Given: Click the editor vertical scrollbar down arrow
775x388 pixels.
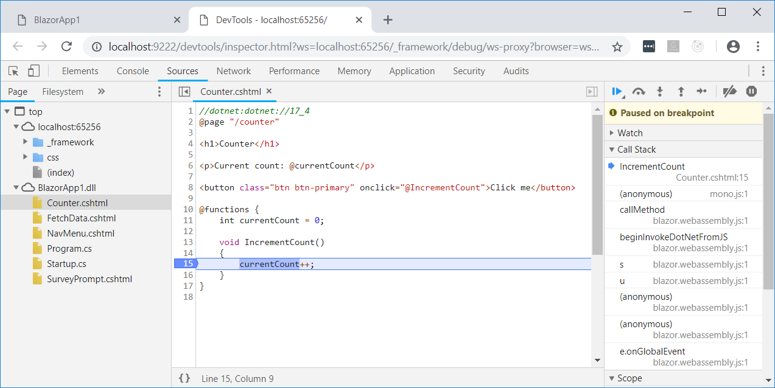Looking at the screenshot, I should coord(597,359).
